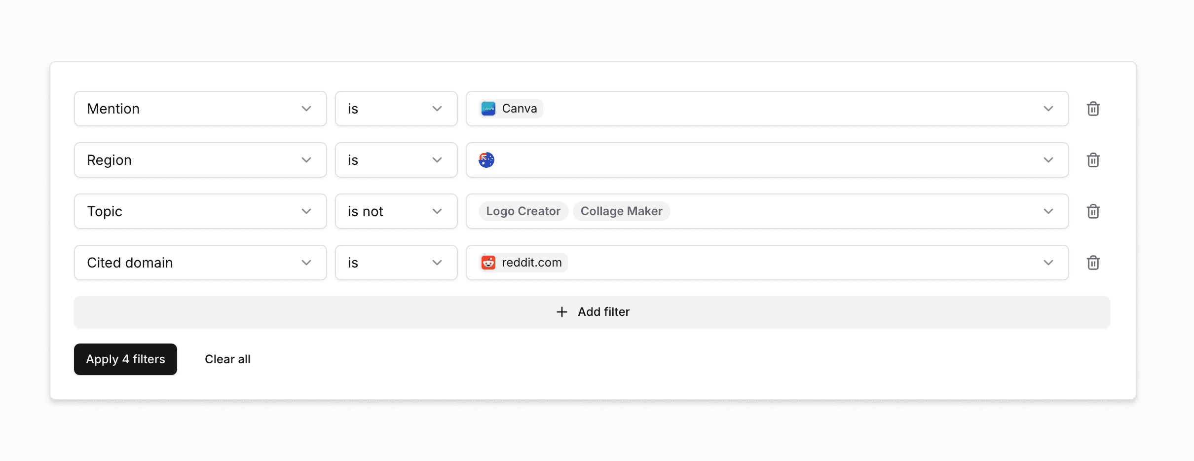Click the reddit.com tag in Cited domain field
1194x461 pixels.
pos(522,262)
